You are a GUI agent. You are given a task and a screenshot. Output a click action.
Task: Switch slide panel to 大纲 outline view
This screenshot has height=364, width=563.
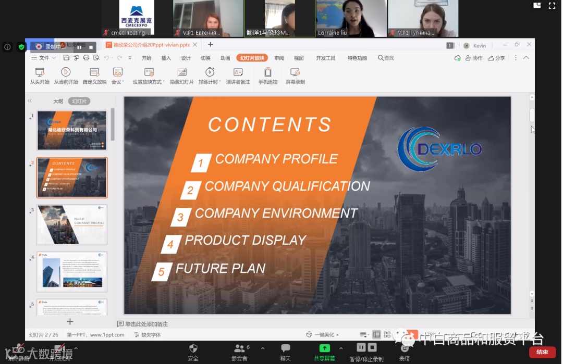(58, 101)
